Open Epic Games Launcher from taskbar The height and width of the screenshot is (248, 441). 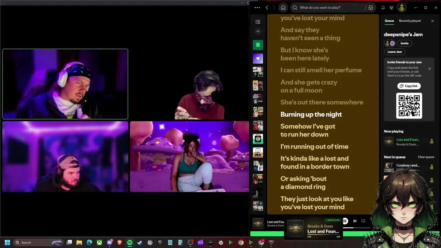[x=160, y=242]
